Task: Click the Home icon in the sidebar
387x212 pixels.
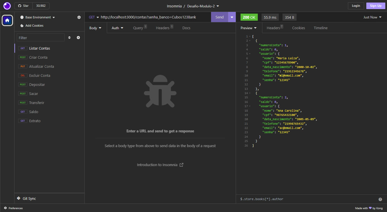Action: [x=7, y=20]
